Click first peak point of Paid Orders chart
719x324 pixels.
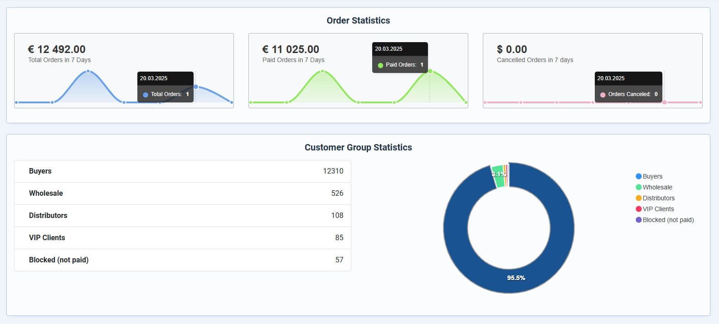click(322, 71)
